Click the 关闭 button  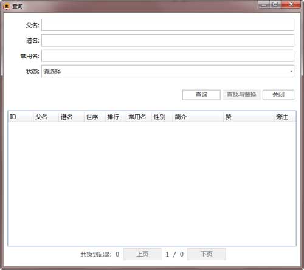[x=278, y=95]
